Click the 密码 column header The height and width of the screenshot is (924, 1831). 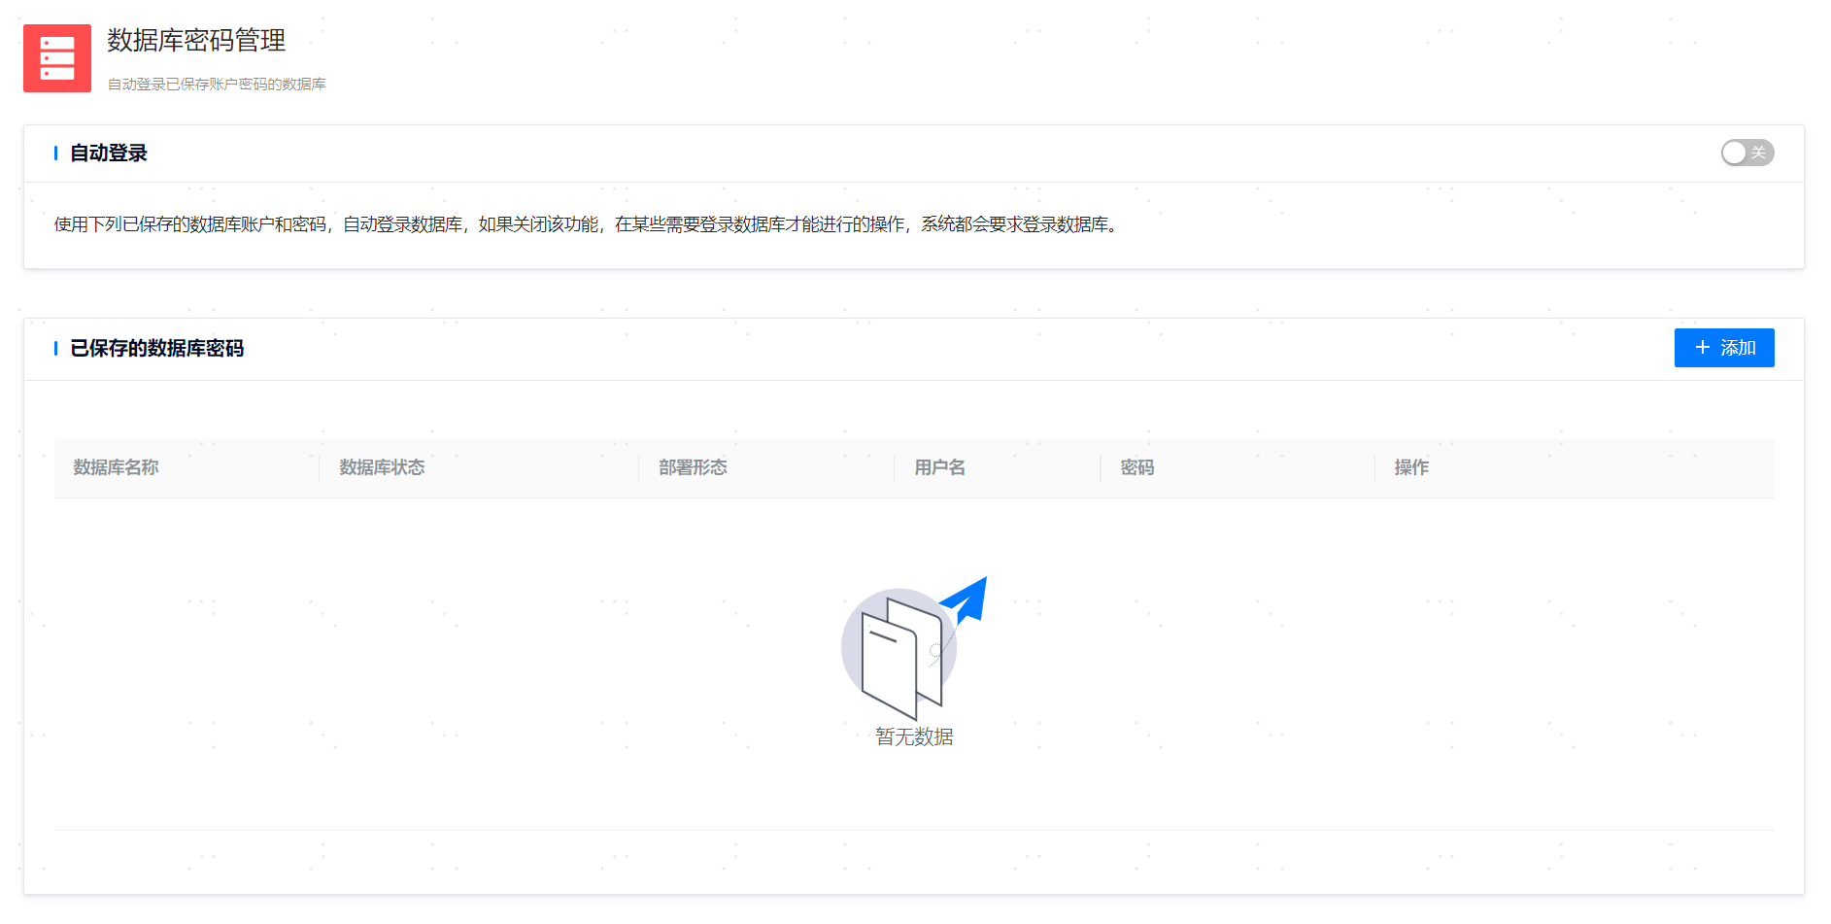(x=1136, y=467)
